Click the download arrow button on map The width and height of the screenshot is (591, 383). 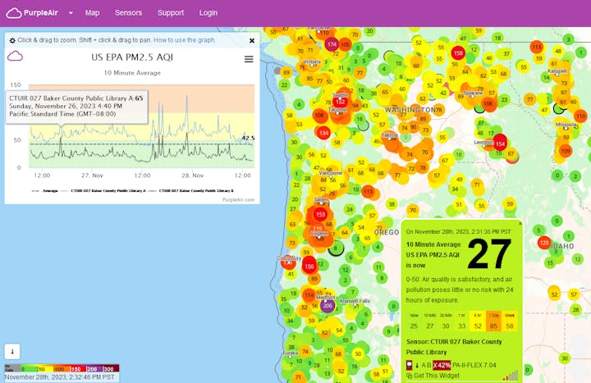click(x=11, y=350)
